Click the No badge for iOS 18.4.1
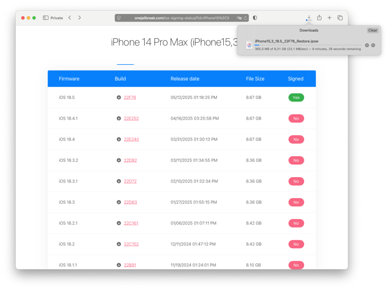 pyautogui.click(x=296, y=118)
